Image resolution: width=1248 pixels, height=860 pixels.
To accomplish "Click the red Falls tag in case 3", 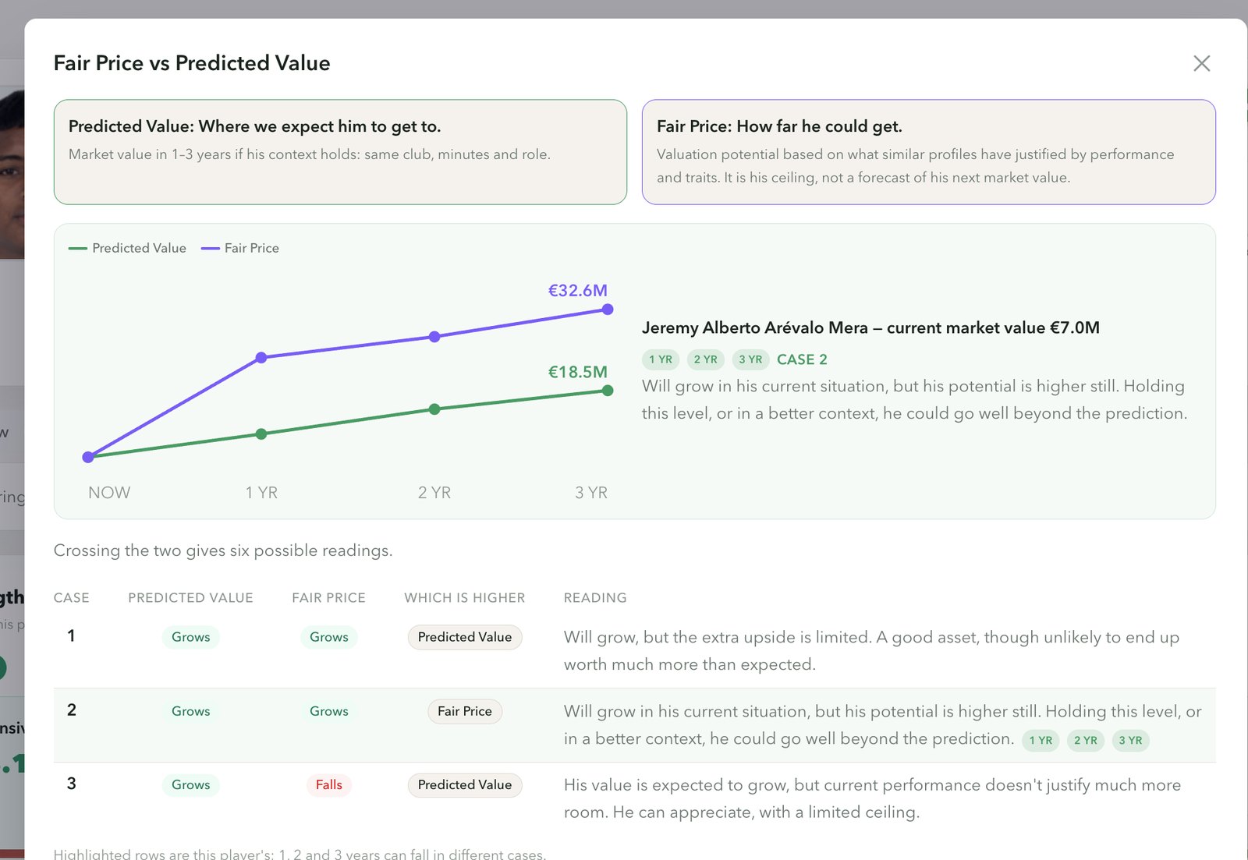I will click(328, 785).
